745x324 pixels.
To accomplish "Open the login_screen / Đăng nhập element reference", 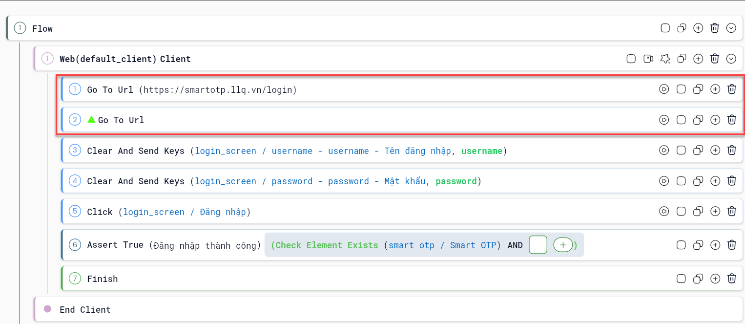I will 185,212.
